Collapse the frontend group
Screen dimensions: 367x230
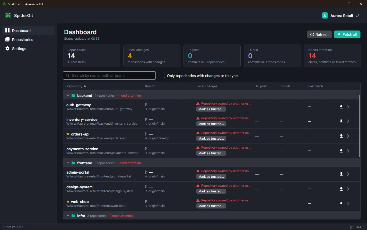click(x=68, y=163)
